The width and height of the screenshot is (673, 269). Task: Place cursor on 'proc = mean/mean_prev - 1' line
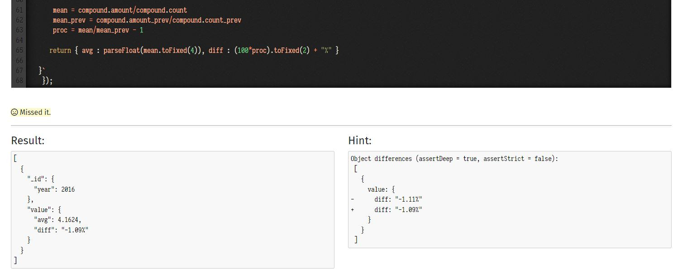[x=98, y=30]
